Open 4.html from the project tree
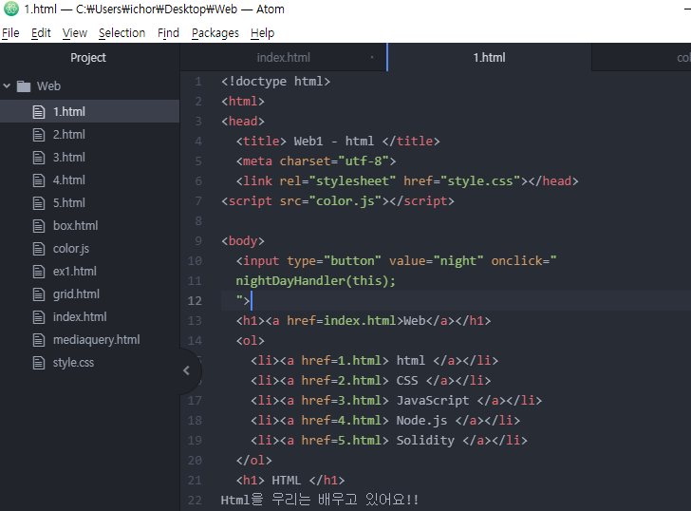Image resolution: width=691 pixels, height=511 pixels. pyautogui.click(x=68, y=180)
